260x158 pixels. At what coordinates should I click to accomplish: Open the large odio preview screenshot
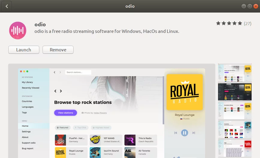[112, 111]
